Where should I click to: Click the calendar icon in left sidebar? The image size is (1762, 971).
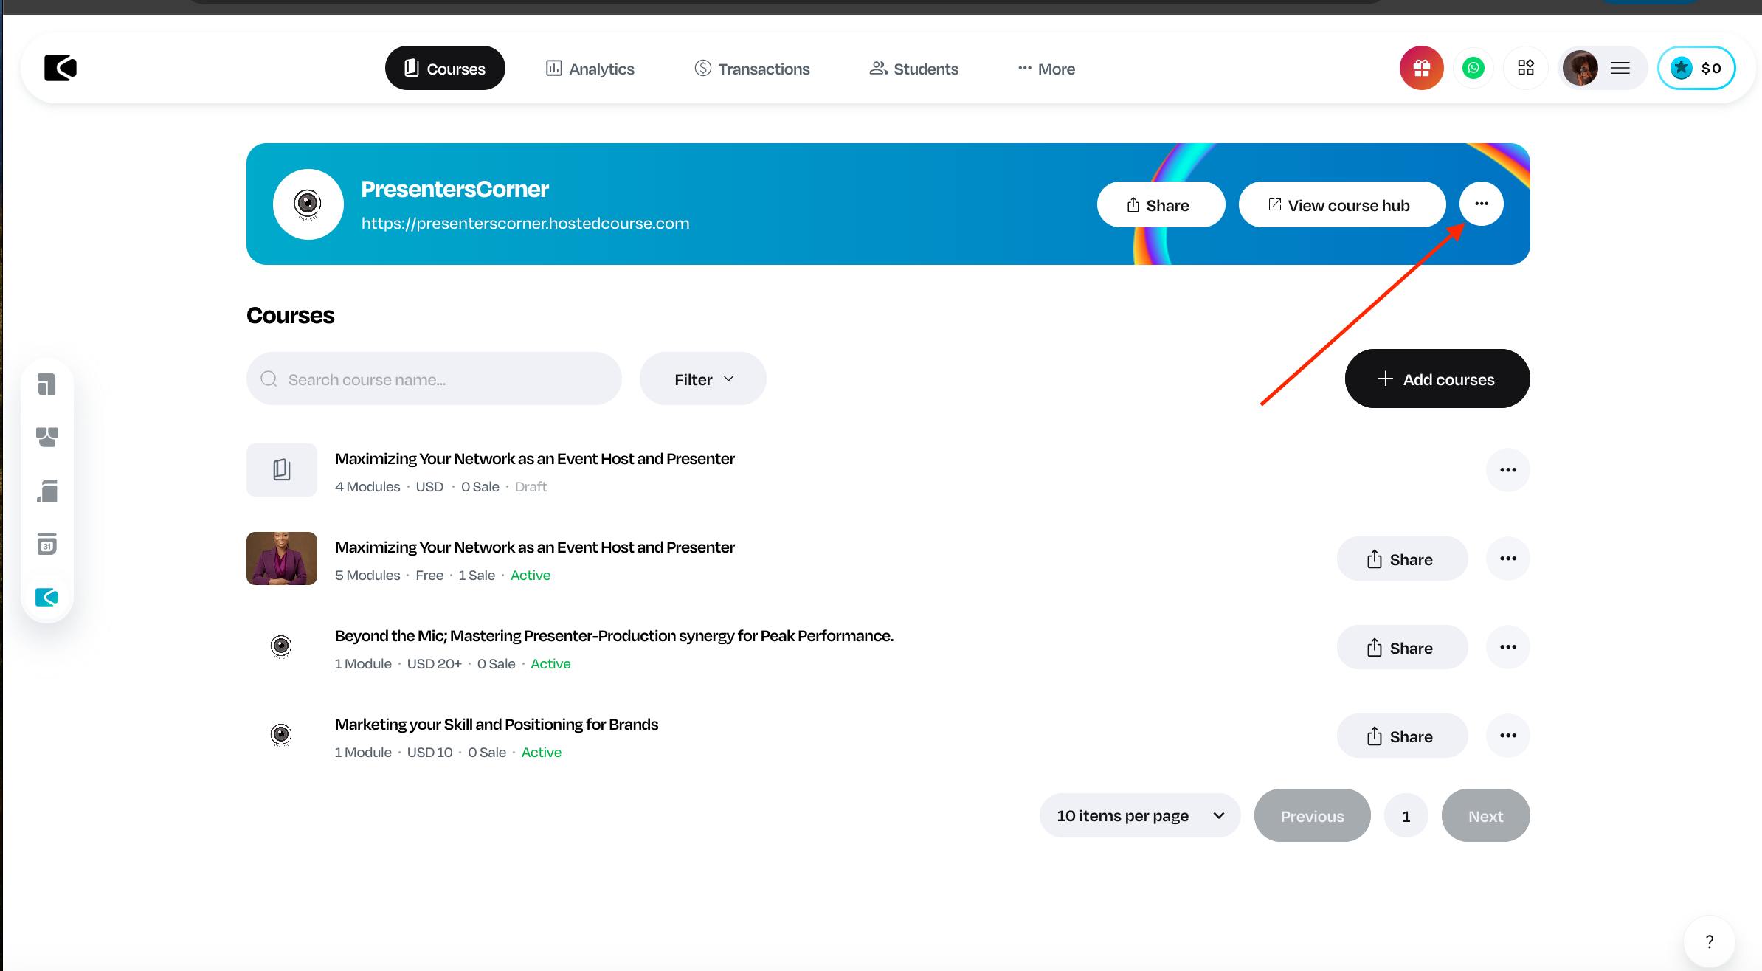tap(47, 545)
